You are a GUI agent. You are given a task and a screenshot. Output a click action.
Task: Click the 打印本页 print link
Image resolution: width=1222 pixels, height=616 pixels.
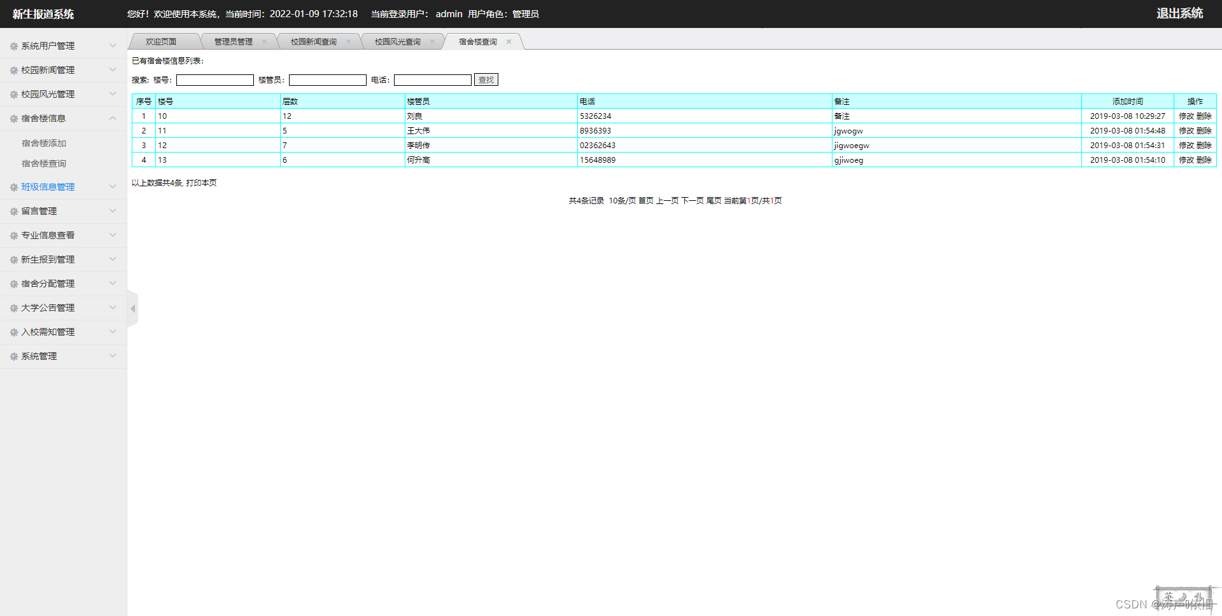(x=201, y=183)
